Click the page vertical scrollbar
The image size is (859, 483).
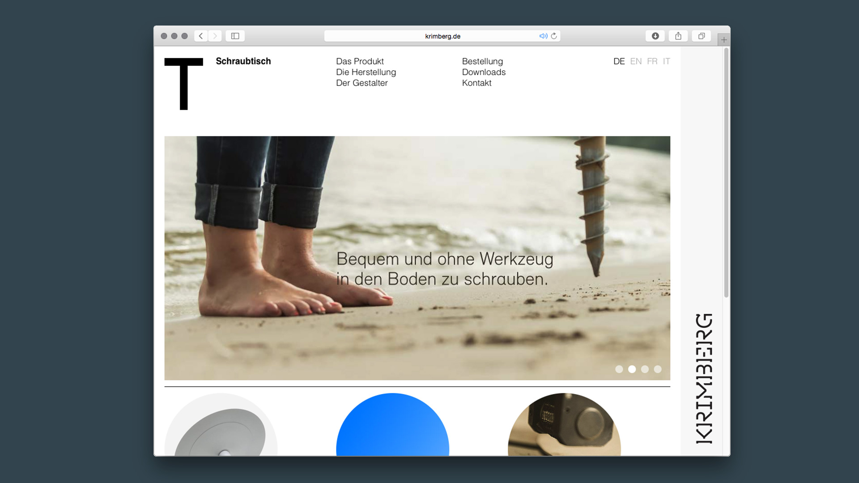pyautogui.click(x=726, y=173)
